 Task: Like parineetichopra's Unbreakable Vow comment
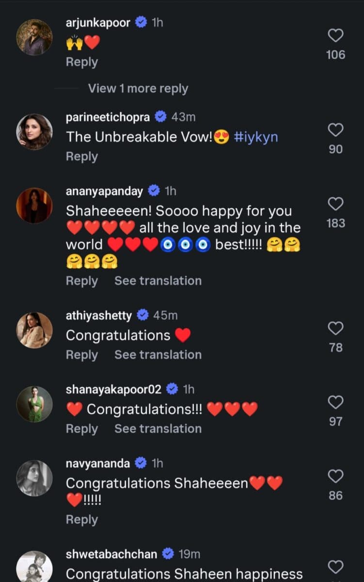(x=335, y=130)
